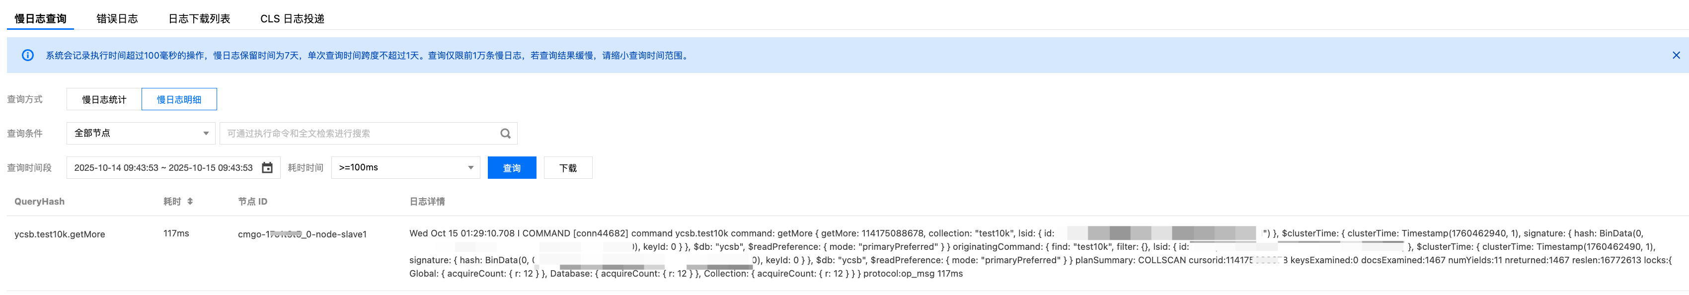Switch to 慢日志统计 query mode
This screenshot has width=1689, height=295.
[104, 100]
